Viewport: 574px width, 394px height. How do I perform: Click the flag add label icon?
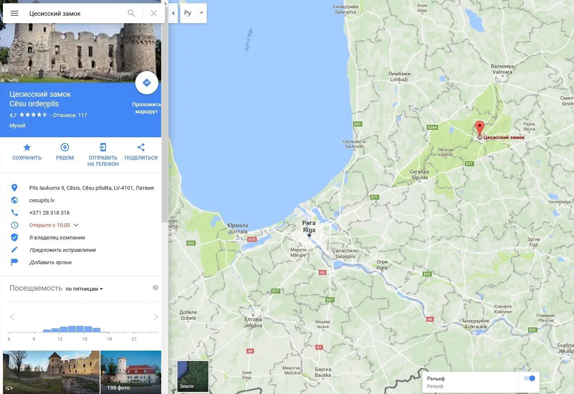[14, 262]
